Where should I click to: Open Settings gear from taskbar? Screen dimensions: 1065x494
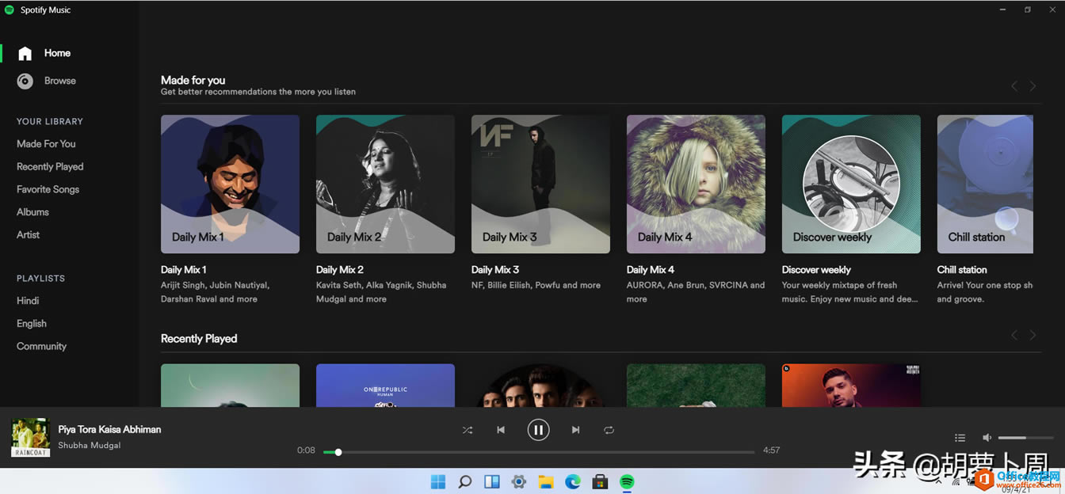tap(519, 481)
